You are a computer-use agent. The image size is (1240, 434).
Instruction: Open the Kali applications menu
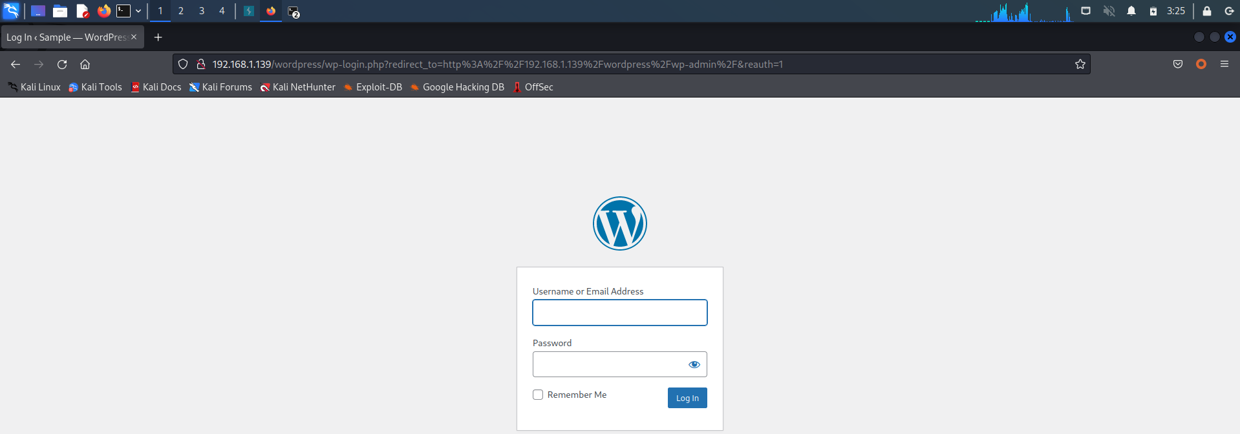12,11
